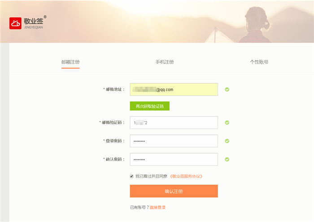Select the 登录密码 password field
314x222 pixels.
174,141
